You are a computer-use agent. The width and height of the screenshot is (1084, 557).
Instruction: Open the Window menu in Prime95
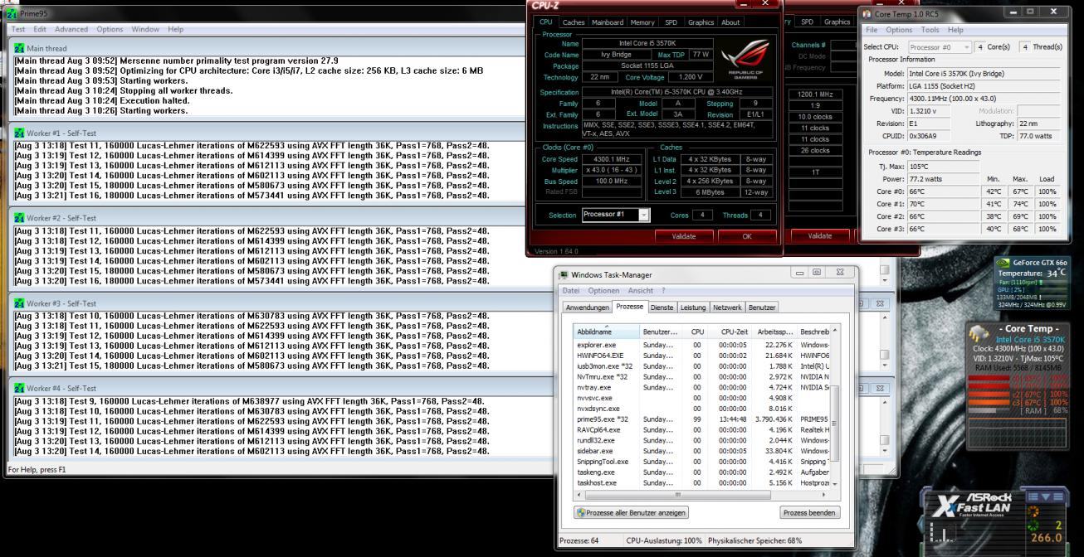pos(145,29)
